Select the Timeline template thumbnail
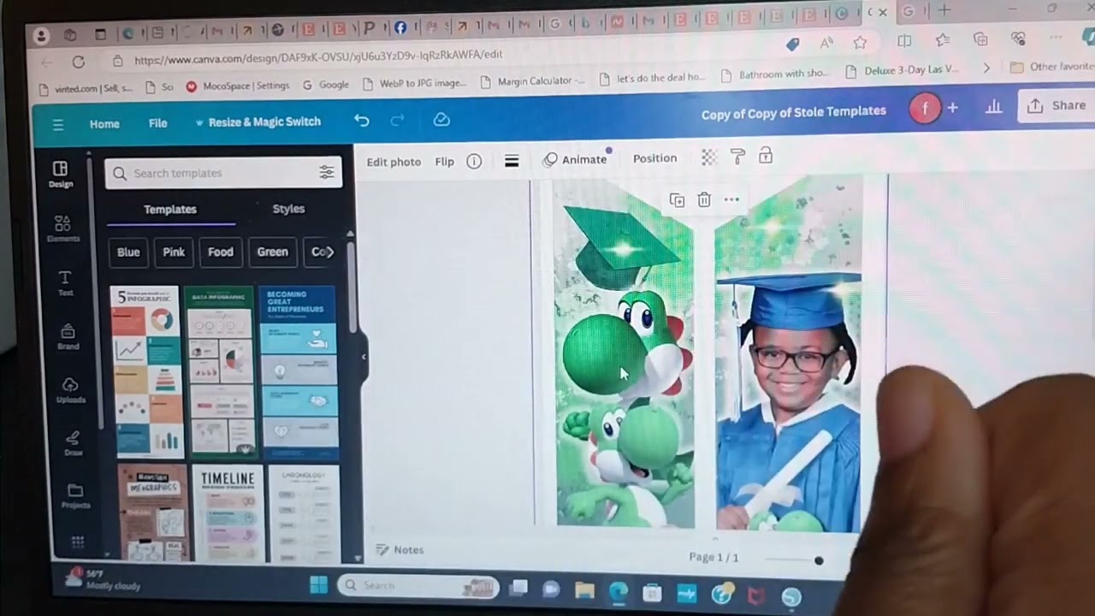This screenshot has height=616, width=1095. tap(228, 513)
